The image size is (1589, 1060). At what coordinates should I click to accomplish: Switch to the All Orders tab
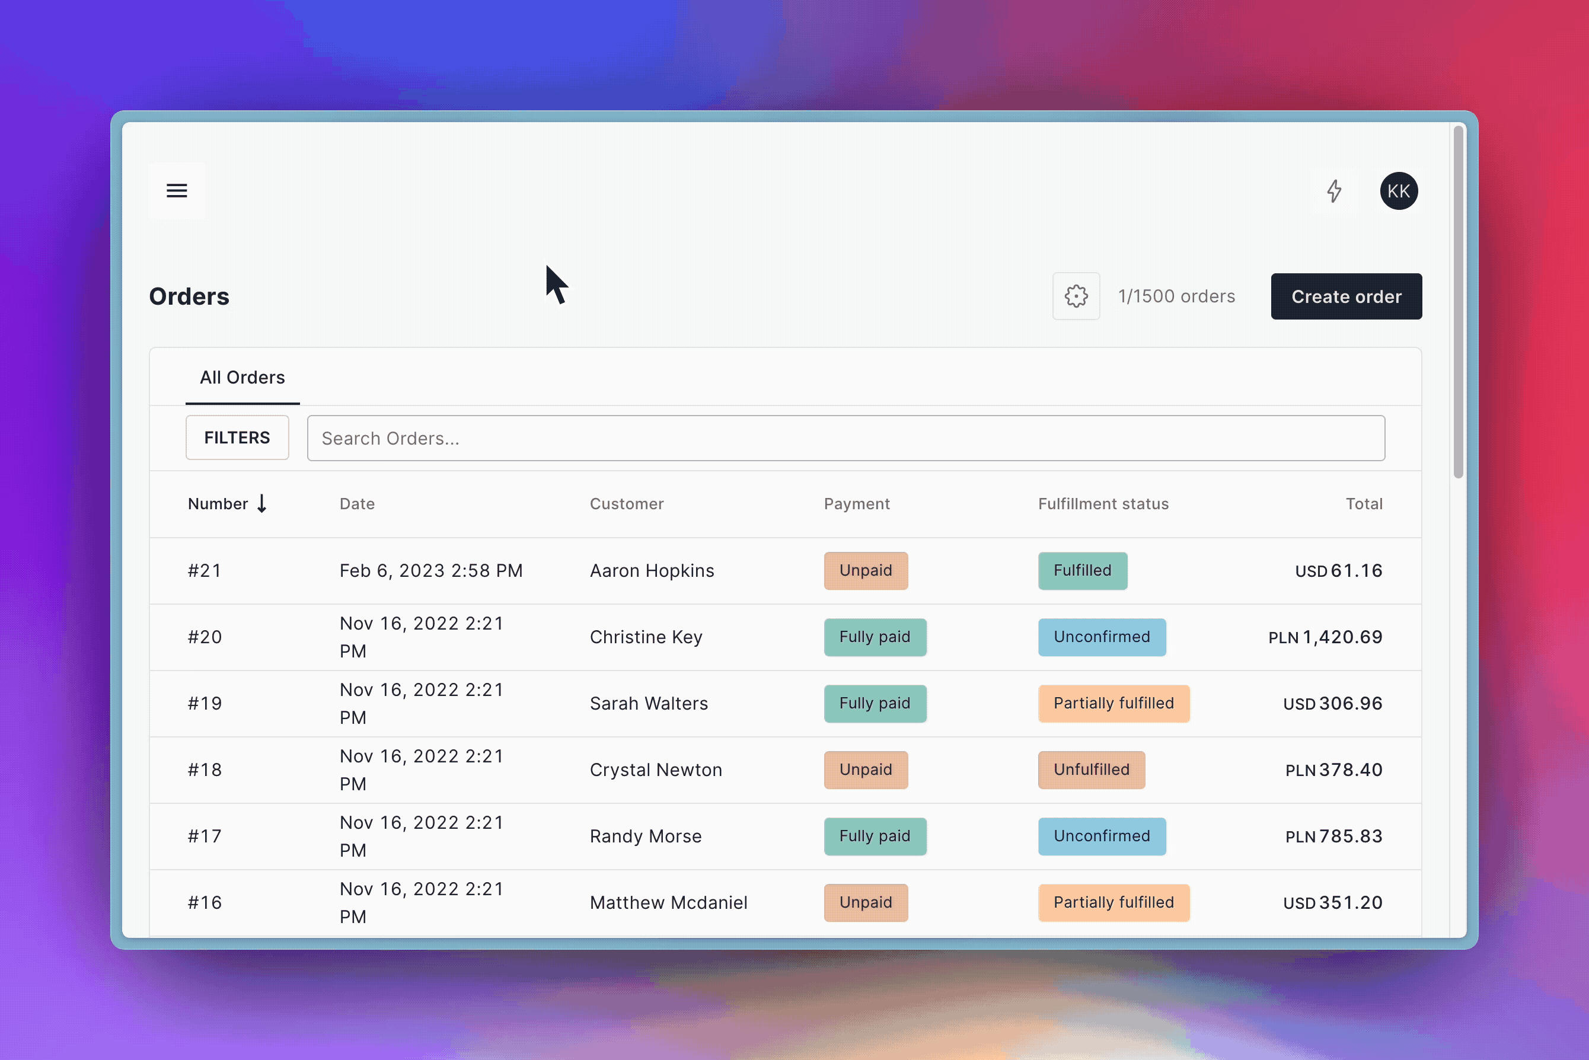(x=242, y=377)
